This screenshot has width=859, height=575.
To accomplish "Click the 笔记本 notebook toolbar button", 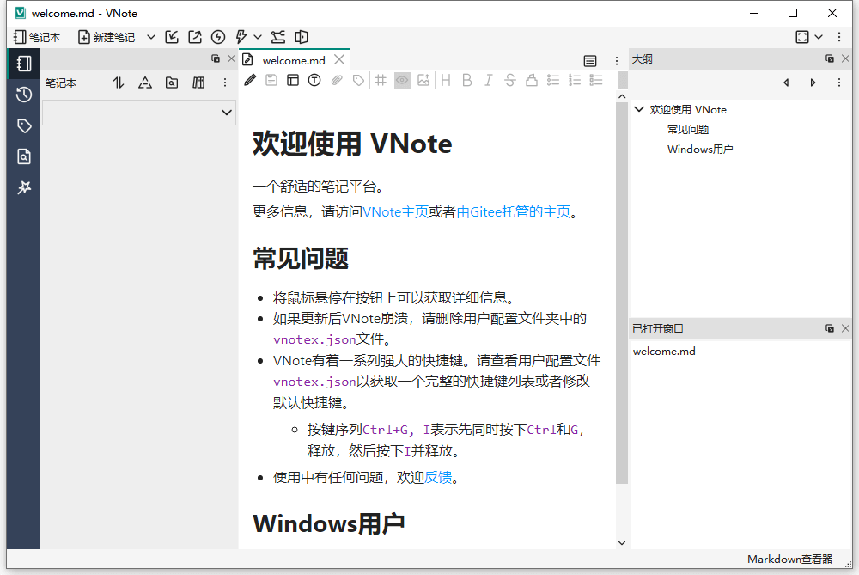I will coord(37,37).
